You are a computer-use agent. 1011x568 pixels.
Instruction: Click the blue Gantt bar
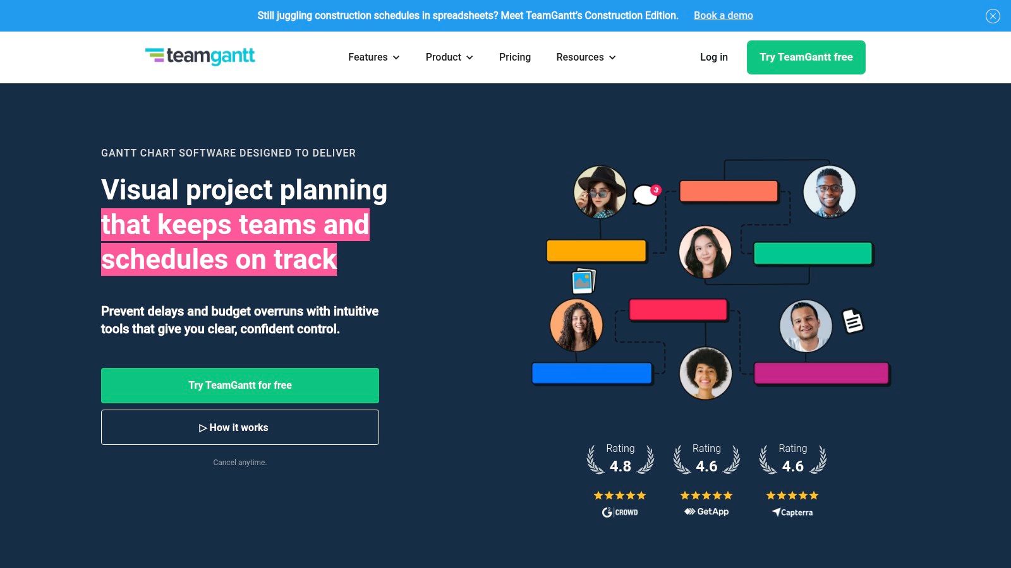tap(591, 373)
